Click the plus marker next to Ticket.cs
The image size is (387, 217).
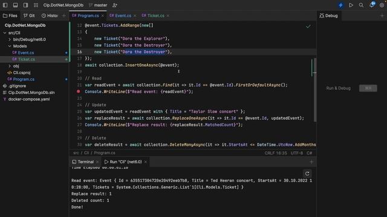[66, 59]
